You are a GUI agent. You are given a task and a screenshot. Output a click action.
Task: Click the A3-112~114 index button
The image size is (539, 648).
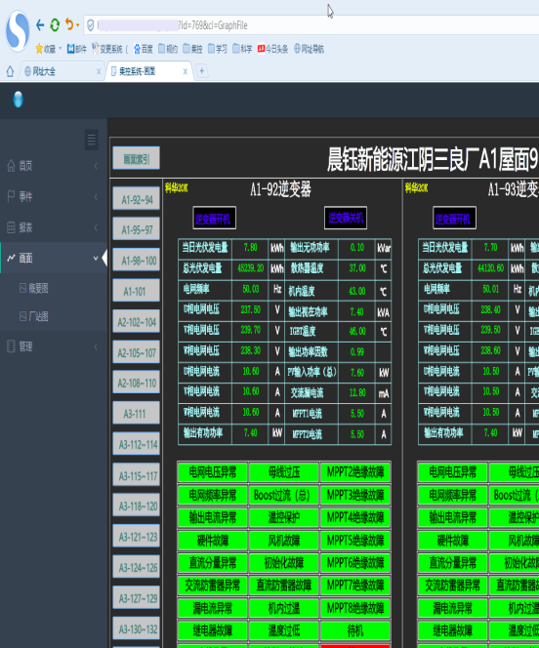point(137,444)
